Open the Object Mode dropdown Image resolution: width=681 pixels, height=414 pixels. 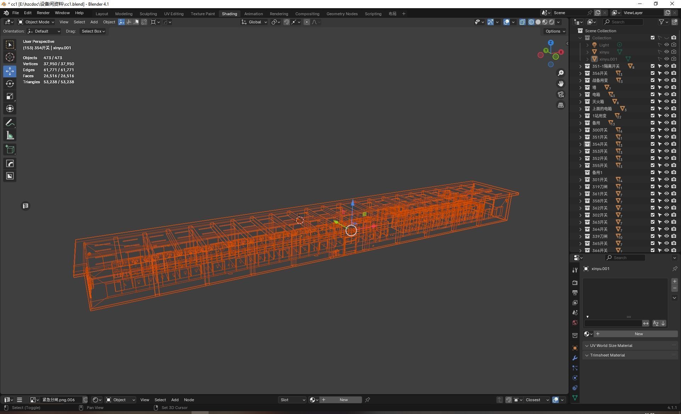coord(36,22)
